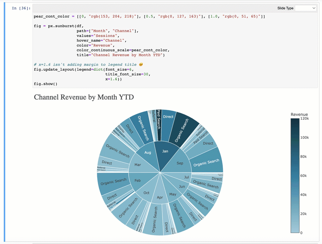This screenshot has height=244, width=322.
Task: Click the Channel Revenue by Month YTD title
Action: (x=84, y=97)
